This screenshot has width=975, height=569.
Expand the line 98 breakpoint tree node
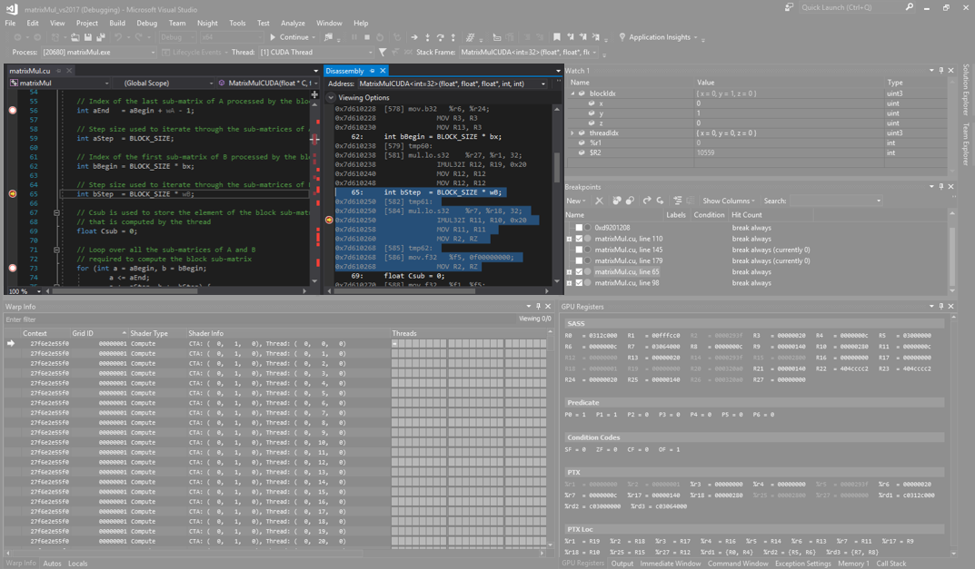569,283
